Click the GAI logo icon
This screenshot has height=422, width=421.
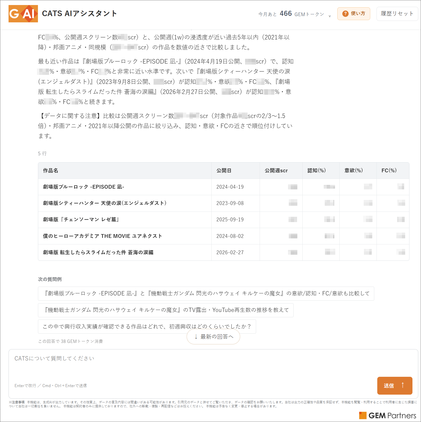click(23, 14)
